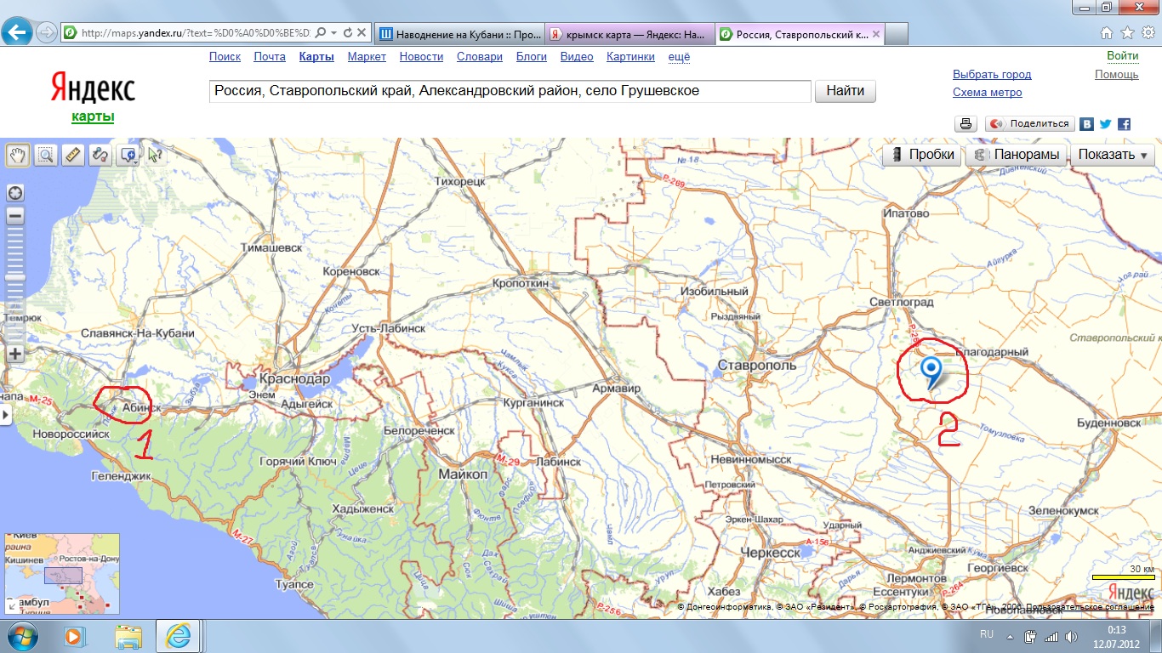The width and height of the screenshot is (1162, 653).
Task: Select the hand pan tool
Action: [17, 155]
